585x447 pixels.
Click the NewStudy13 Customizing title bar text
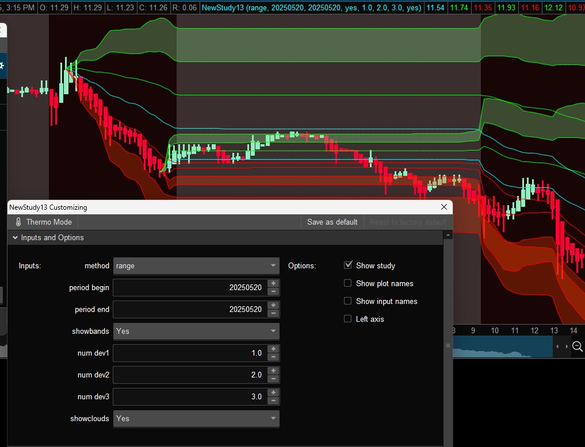(48, 207)
